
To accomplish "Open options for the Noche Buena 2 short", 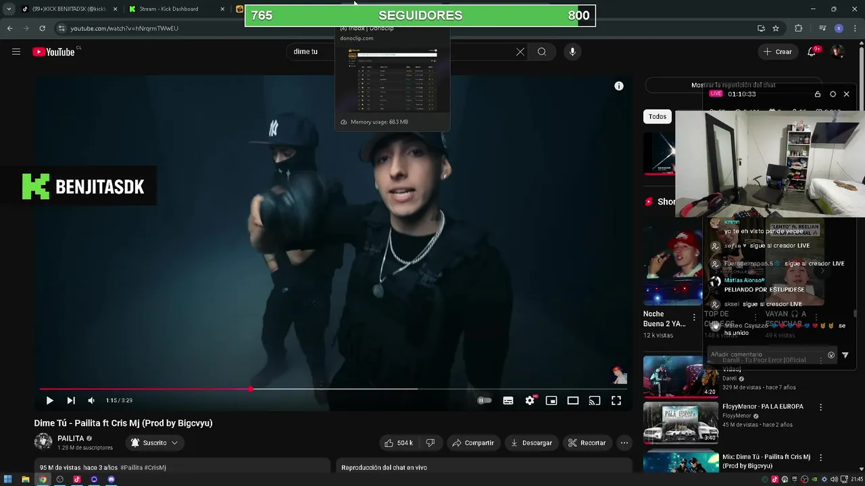I will pos(694,317).
